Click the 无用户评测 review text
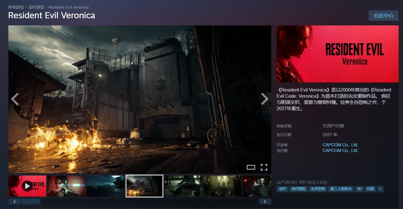This screenshot has width=403, height=209. click(333, 126)
